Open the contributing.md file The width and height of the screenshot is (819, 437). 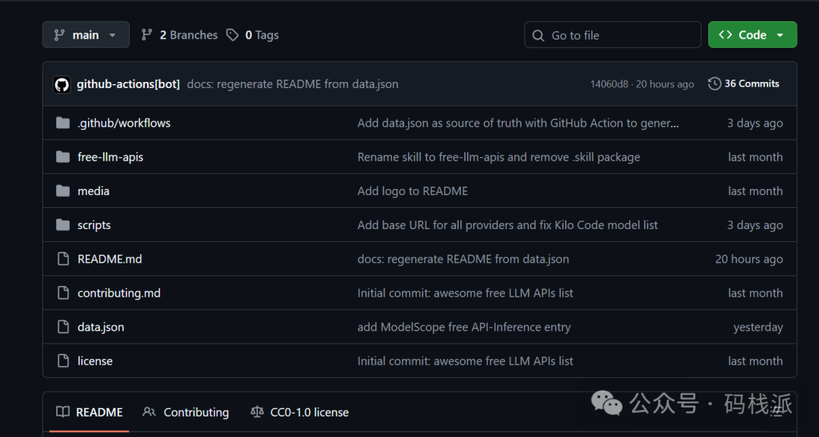(x=119, y=293)
